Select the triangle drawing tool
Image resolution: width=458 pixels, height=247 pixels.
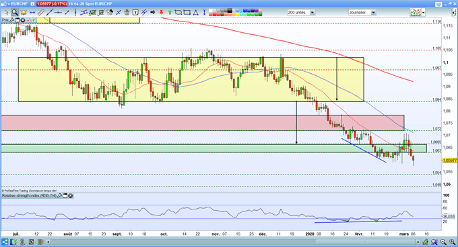(x=196, y=13)
